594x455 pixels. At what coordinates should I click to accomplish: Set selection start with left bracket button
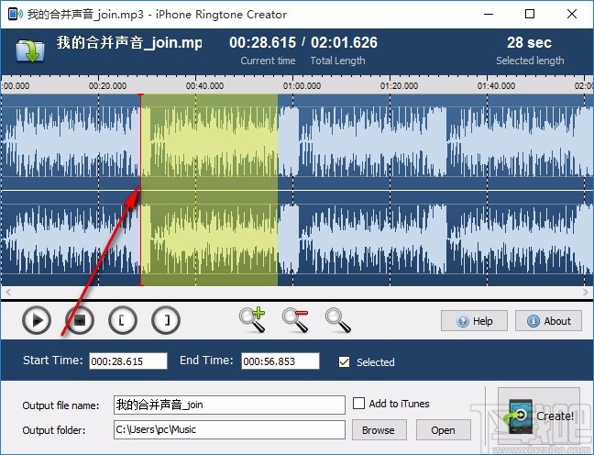[123, 320]
